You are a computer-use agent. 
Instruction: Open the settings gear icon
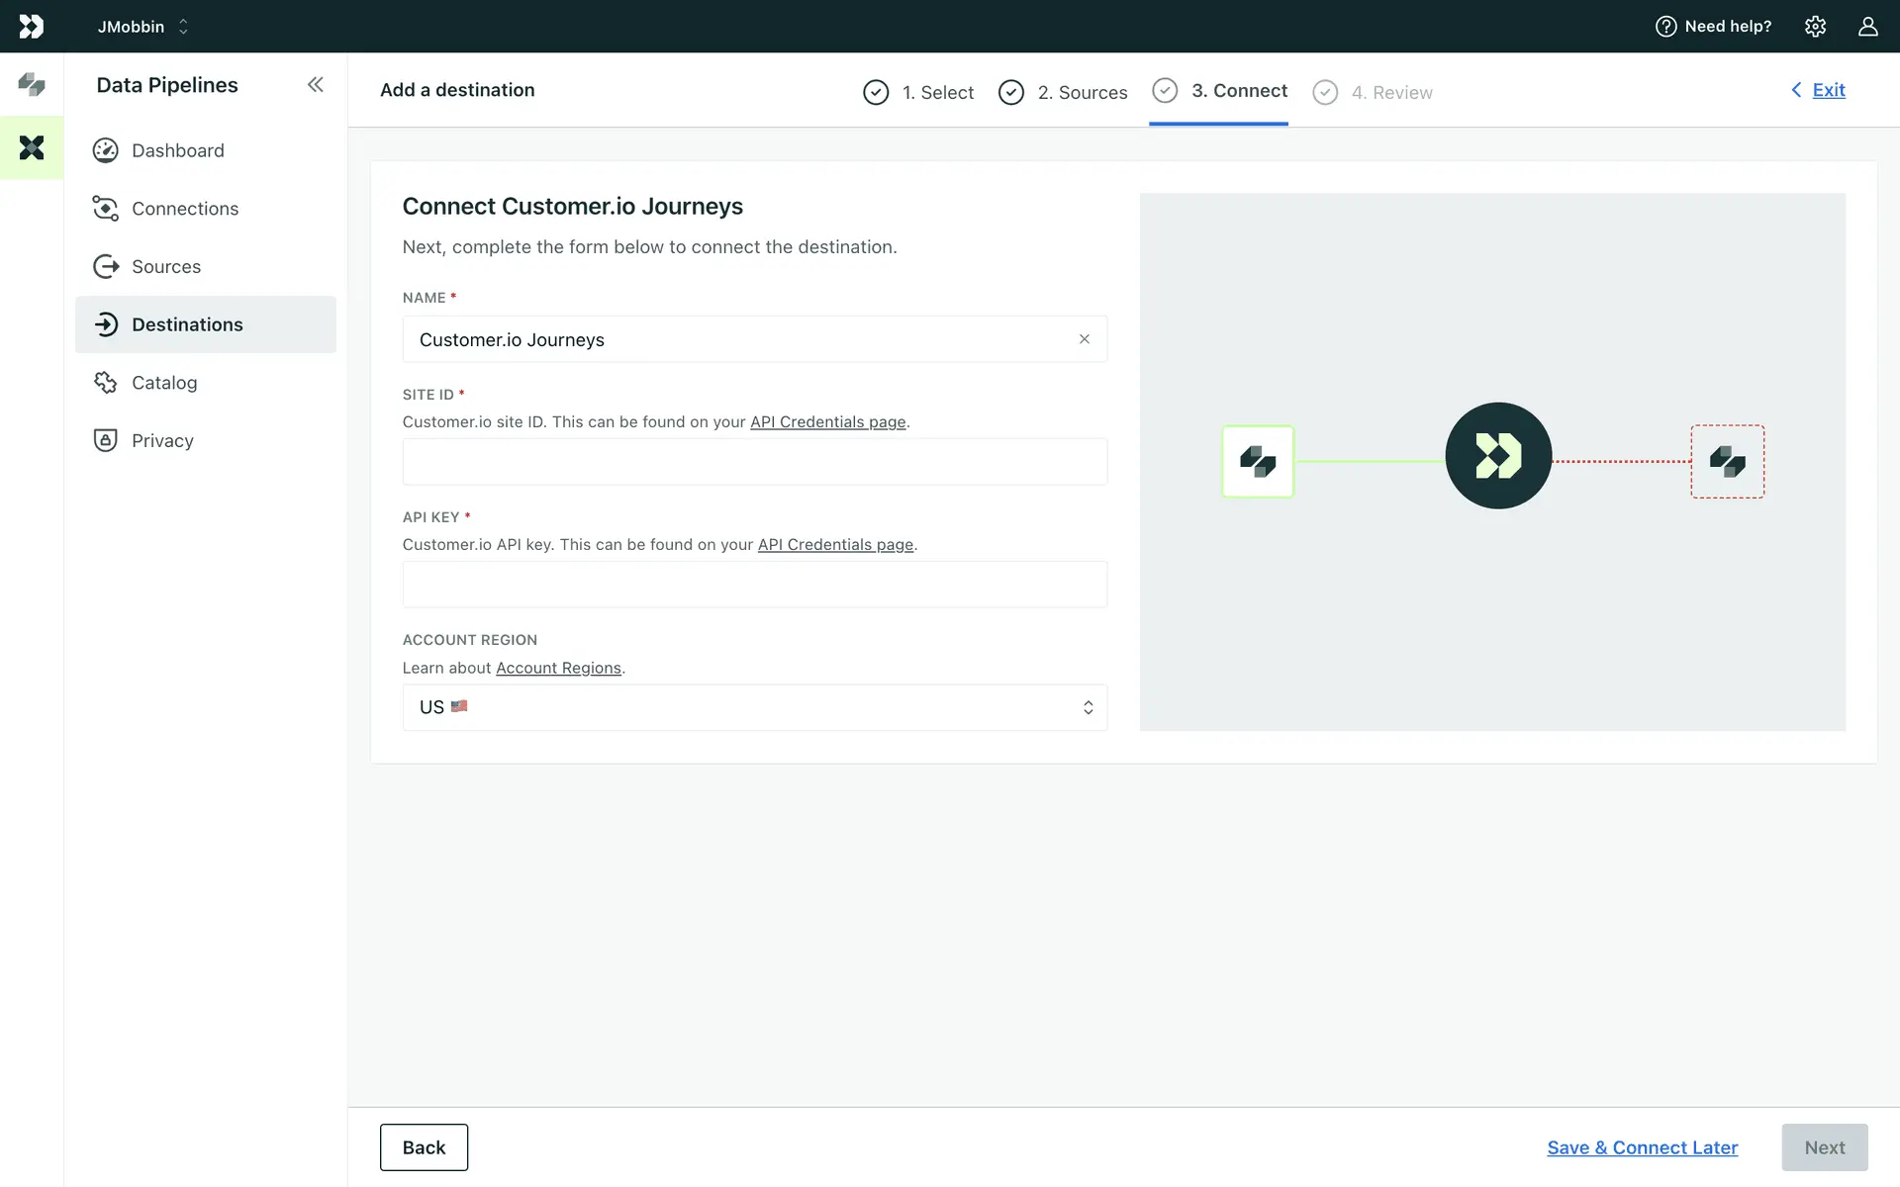tap(1815, 26)
